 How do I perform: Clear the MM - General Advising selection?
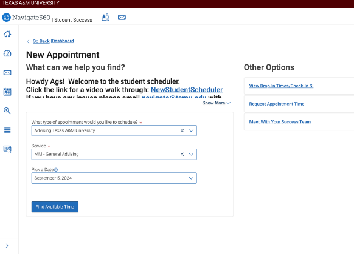(182, 154)
